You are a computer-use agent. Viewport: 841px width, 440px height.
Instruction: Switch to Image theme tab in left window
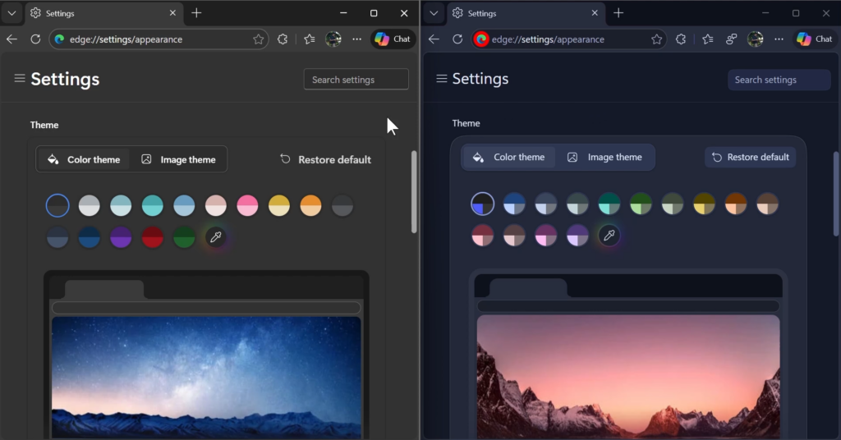(179, 159)
